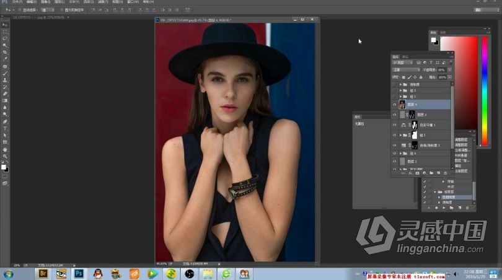The height and width of the screenshot is (280, 502).
Task: Begin recording in Actions panel
Action: click(x=436, y=208)
